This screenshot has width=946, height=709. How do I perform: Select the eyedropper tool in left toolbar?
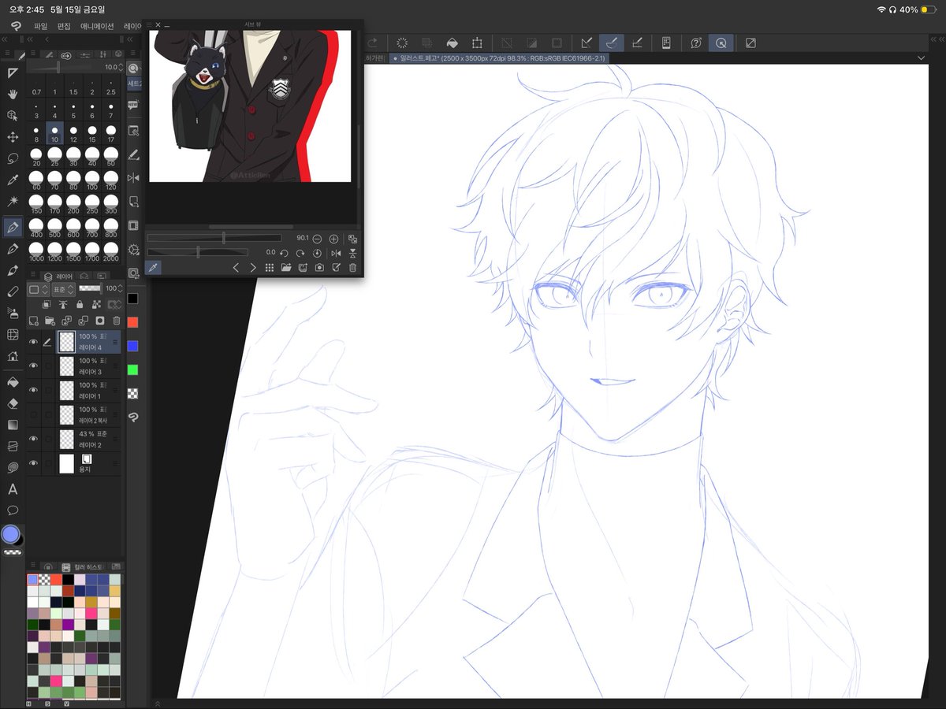pyautogui.click(x=13, y=180)
